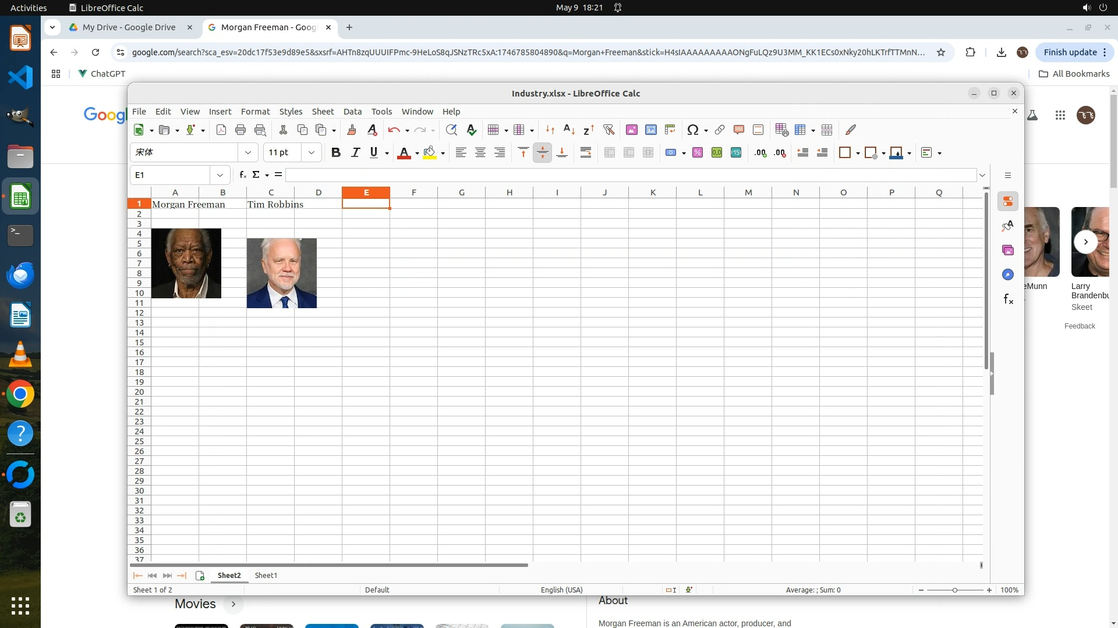Image resolution: width=1118 pixels, height=628 pixels.
Task: Click the Export as PDF icon
Action: coord(221,130)
